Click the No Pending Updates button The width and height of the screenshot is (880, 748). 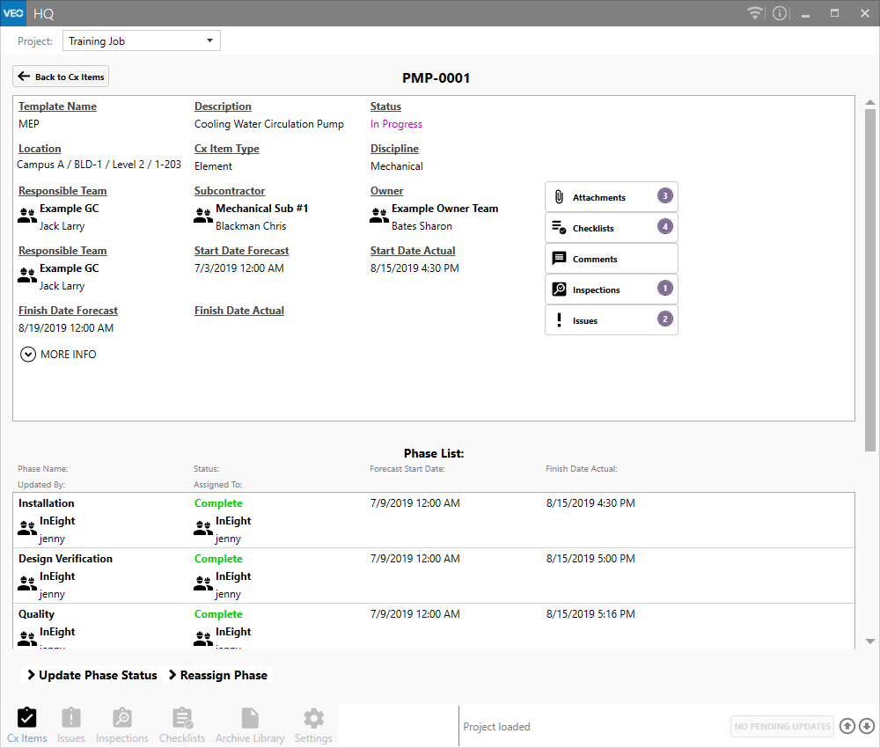(x=781, y=726)
